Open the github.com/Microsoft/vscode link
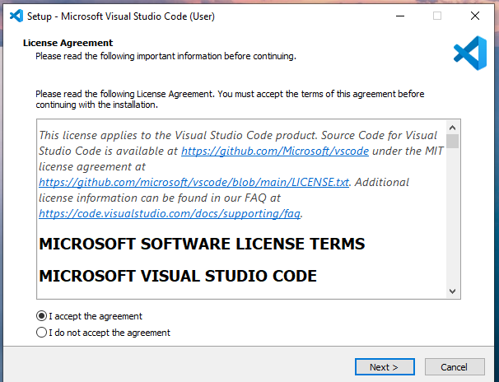This screenshot has width=499, height=382. (x=274, y=151)
